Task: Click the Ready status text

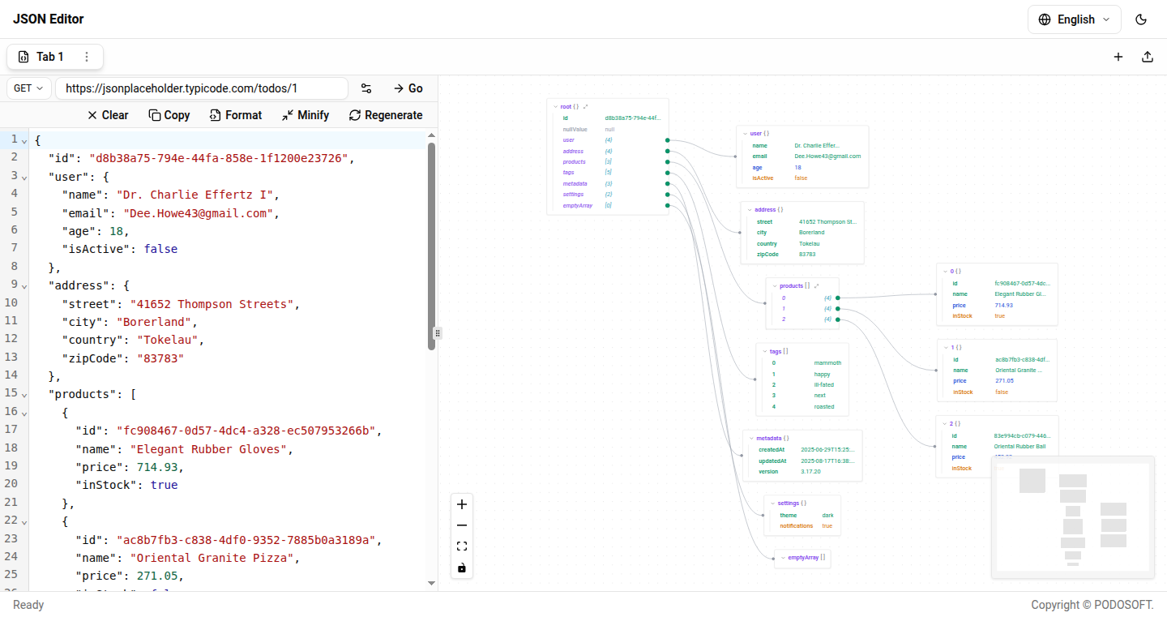Action: click(28, 605)
